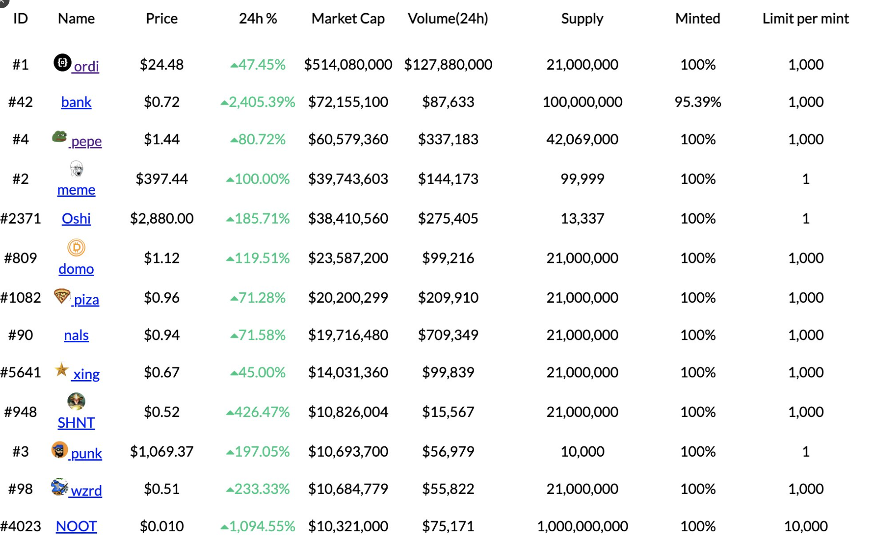Click the domo orange coin icon

point(76,247)
